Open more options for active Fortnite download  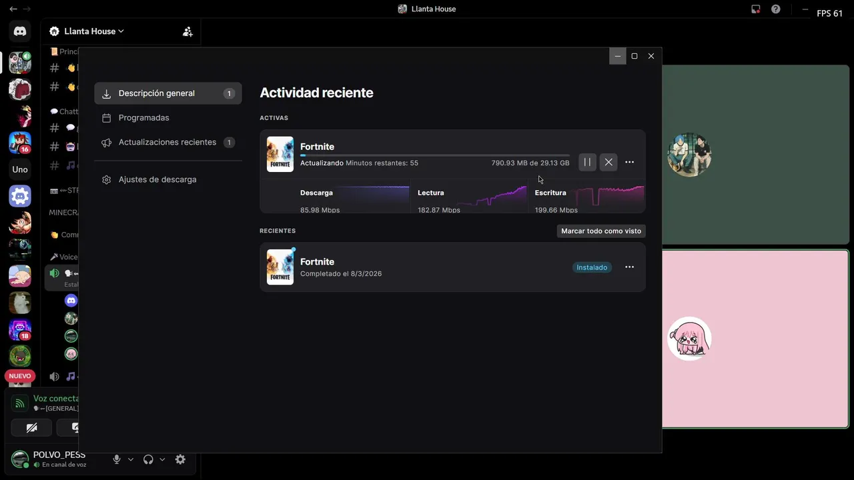[629, 162]
